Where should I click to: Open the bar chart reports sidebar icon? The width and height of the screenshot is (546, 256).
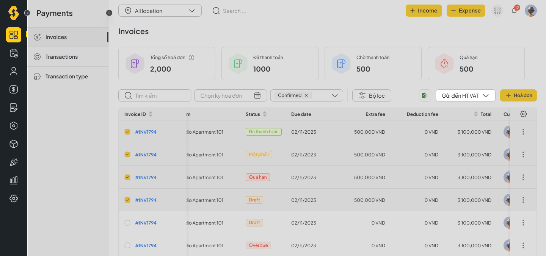pyautogui.click(x=14, y=180)
